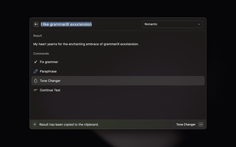
Task: Click the droplet icon for Tone Changer
Action: pyautogui.click(x=36, y=81)
